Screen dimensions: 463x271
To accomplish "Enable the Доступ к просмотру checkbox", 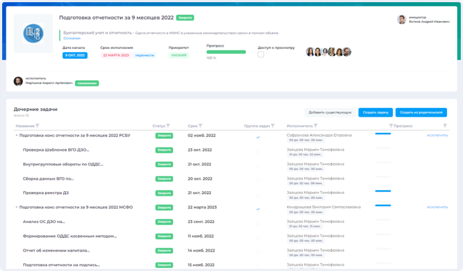I will (261, 54).
